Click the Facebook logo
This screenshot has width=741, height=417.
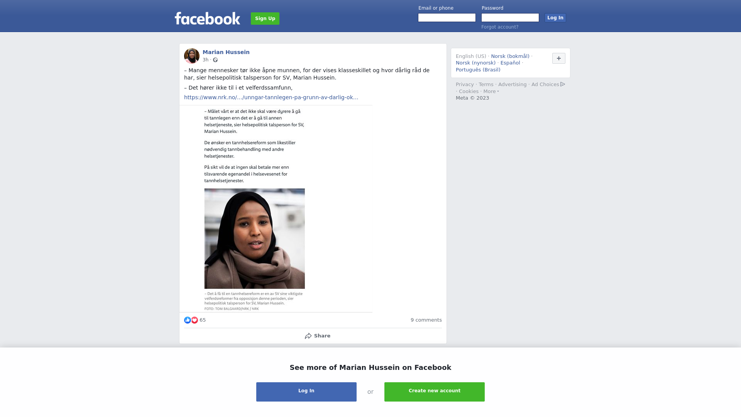point(207,18)
